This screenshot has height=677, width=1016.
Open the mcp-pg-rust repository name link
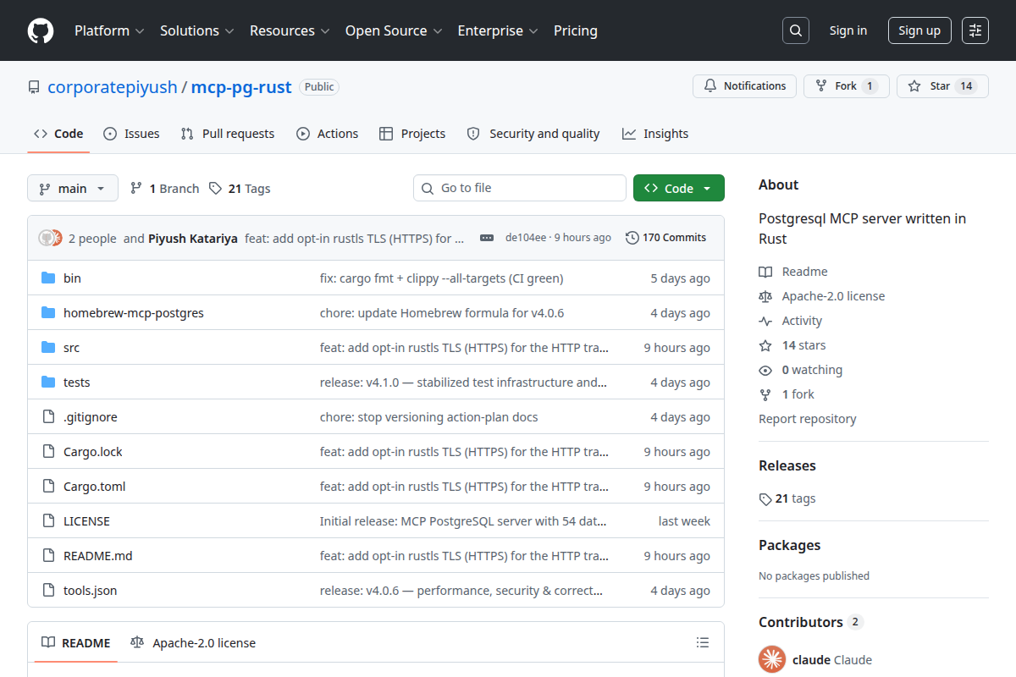pyautogui.click(x=241, y=87)
